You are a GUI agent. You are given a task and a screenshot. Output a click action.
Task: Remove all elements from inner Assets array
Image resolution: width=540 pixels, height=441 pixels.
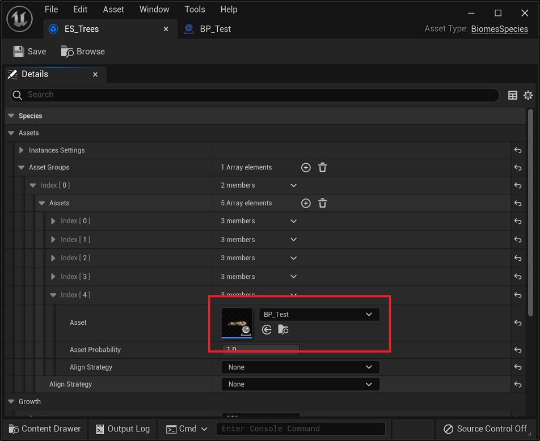(x=322, y=203)
